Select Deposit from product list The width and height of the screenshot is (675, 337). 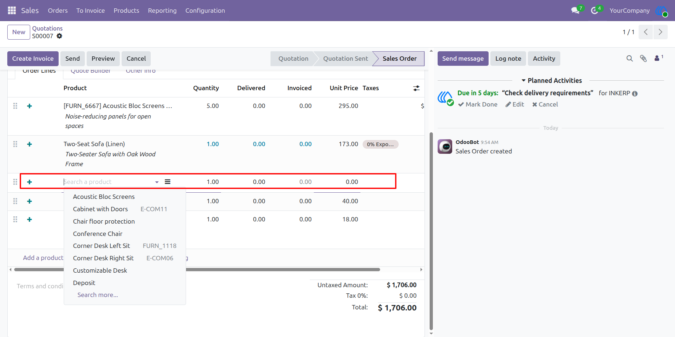(84, 283)
